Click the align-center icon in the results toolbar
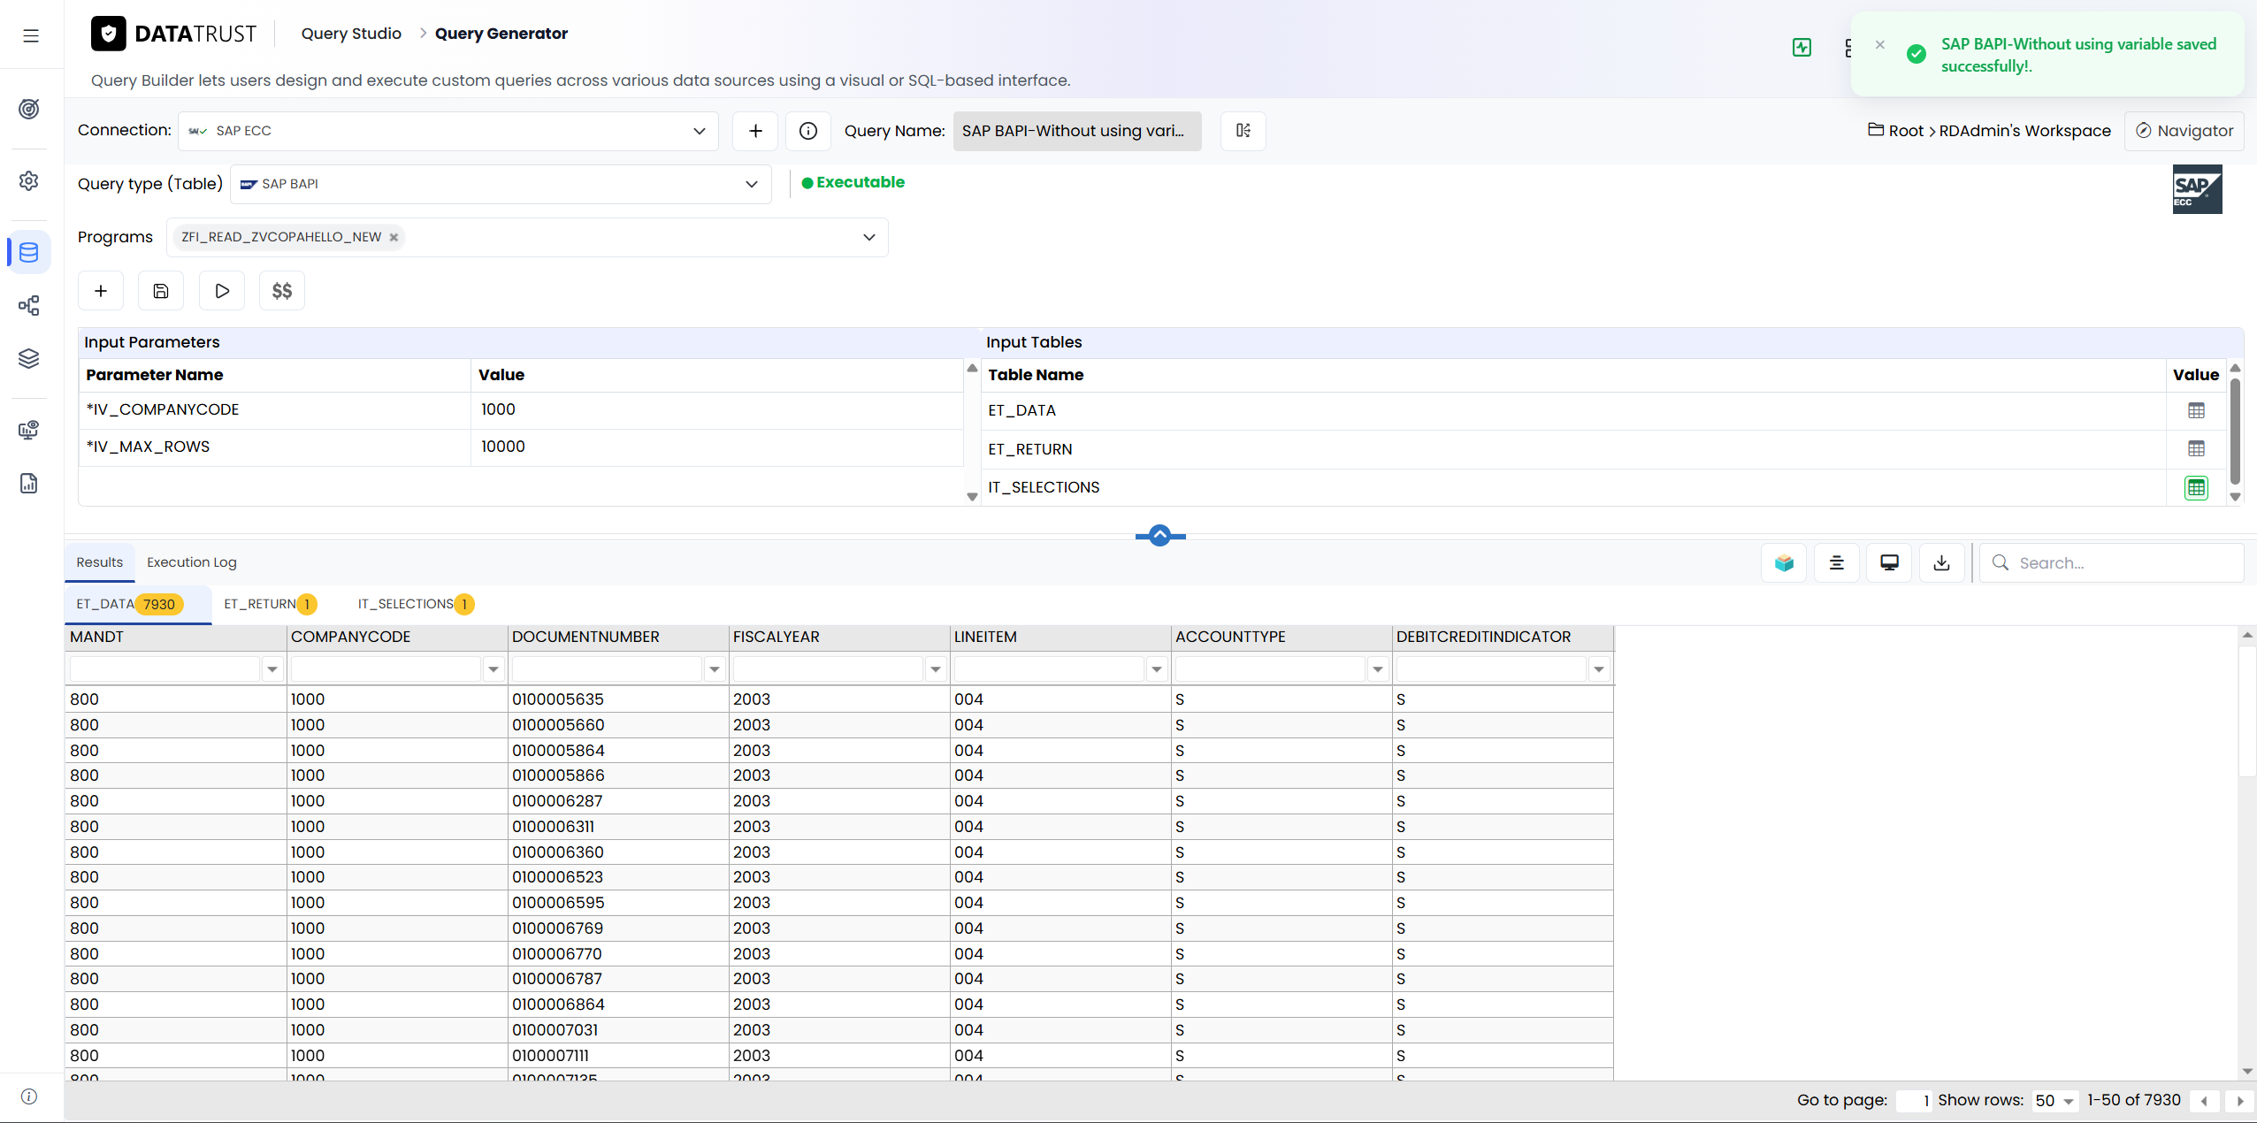 [x=1836, y=562]
